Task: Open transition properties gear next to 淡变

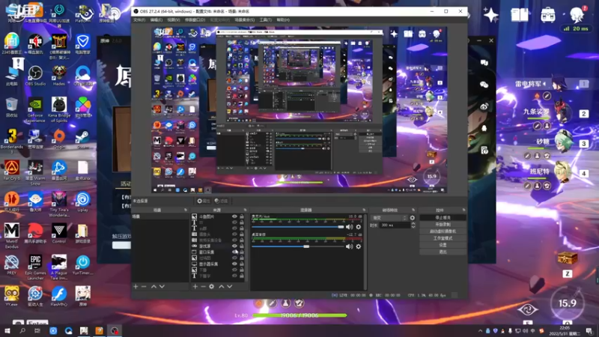Action: [x=413, y=218]
